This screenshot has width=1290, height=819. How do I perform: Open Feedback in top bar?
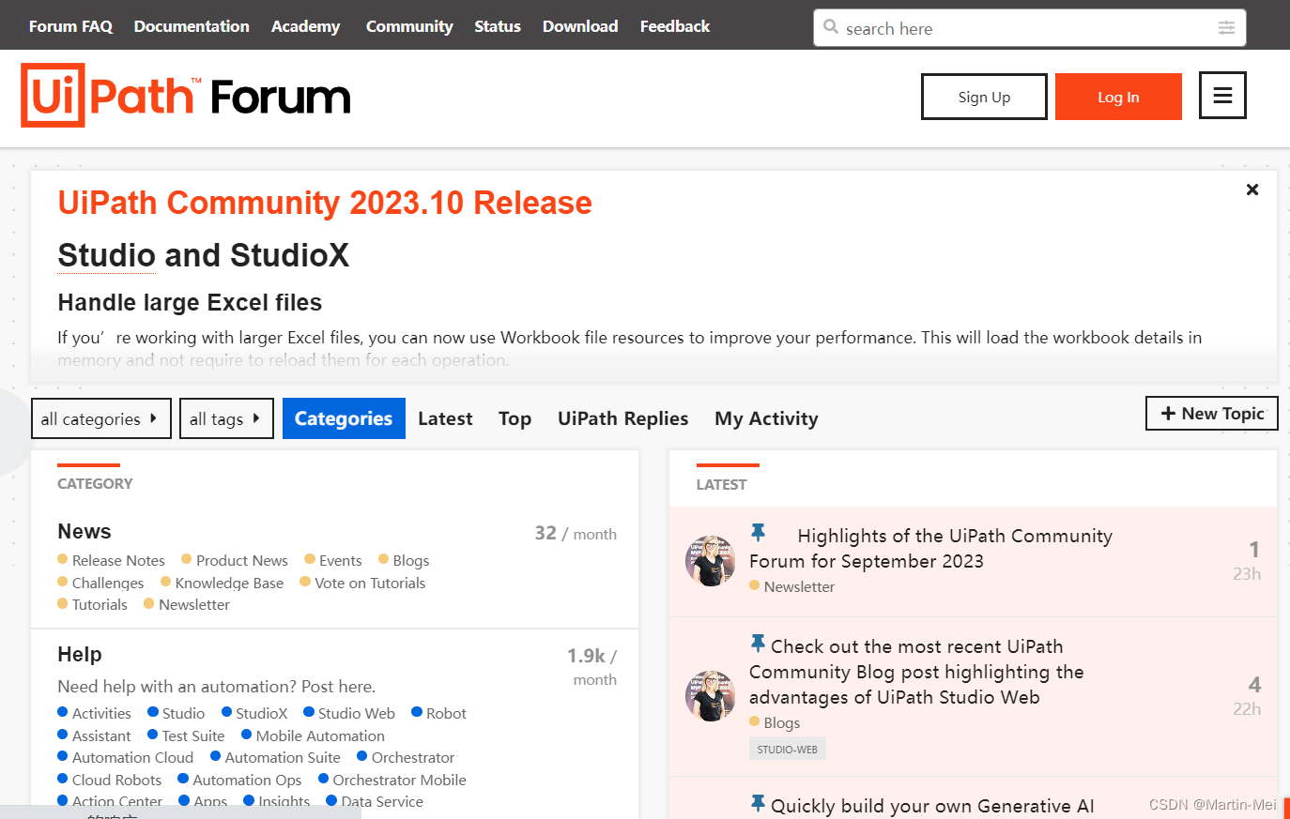tap(675, 26)
